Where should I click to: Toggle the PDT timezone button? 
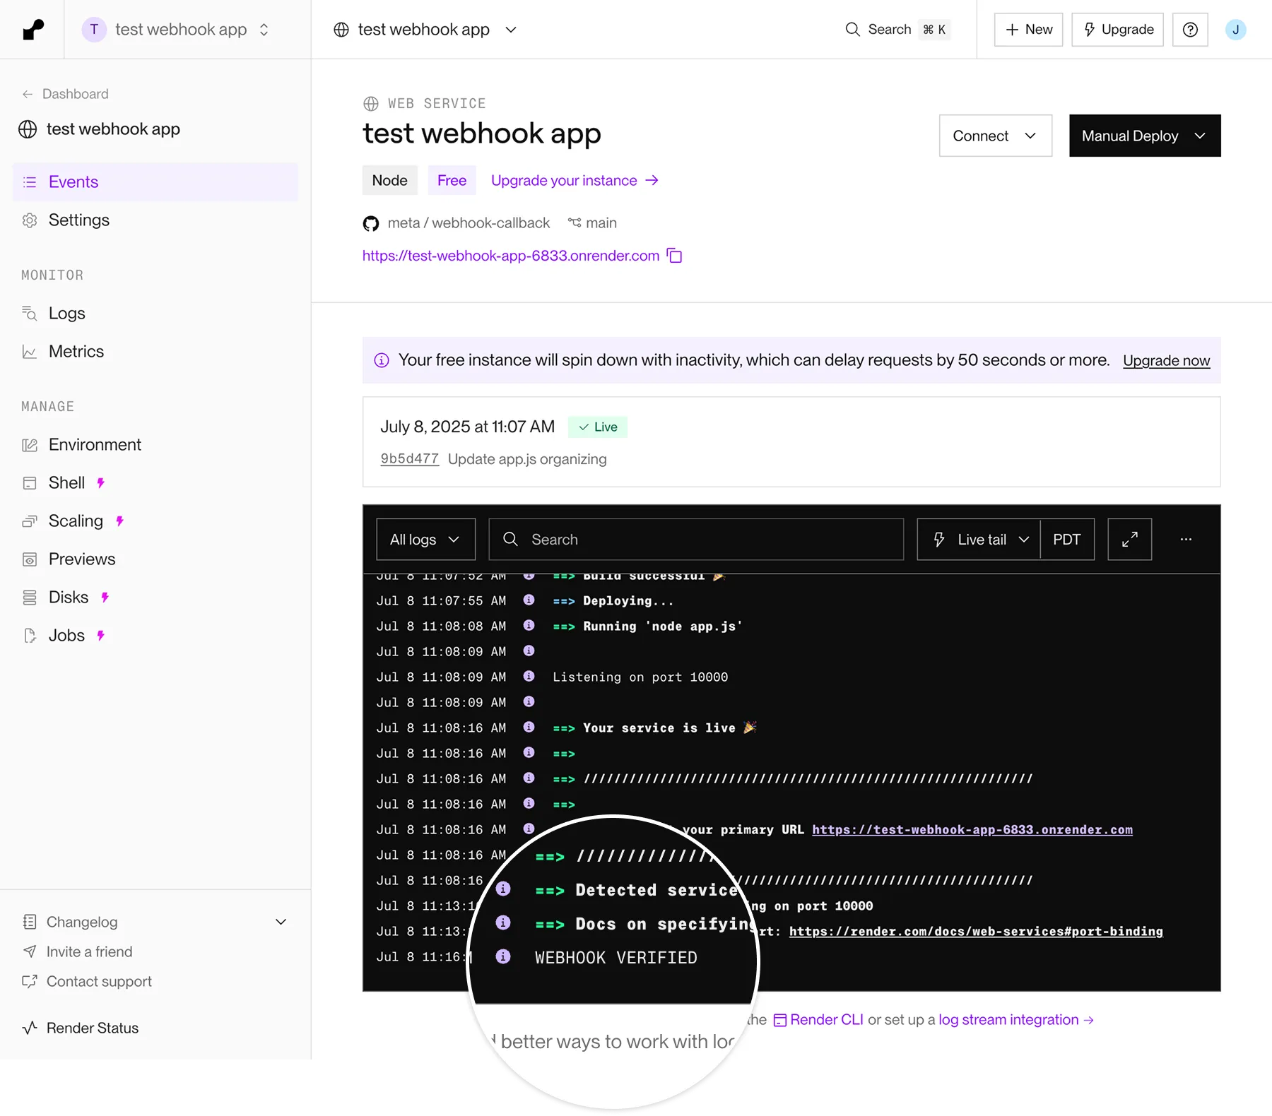pyautogui.click(x=1066, y=540)
